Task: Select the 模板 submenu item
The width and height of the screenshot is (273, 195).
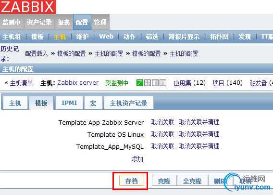Action: [x=37, y=37]
